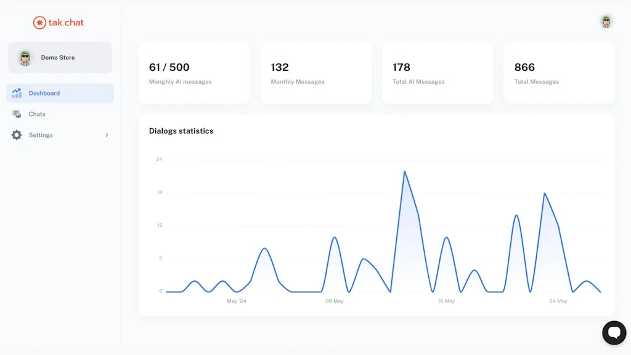
Task: Open the live chat widget bubble
Action: (x=614, y=332)
